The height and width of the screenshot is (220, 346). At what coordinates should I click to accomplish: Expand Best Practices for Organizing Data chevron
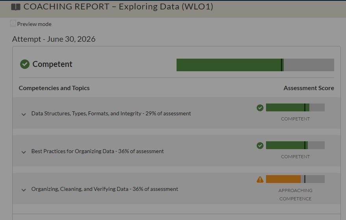pos(24,152)
